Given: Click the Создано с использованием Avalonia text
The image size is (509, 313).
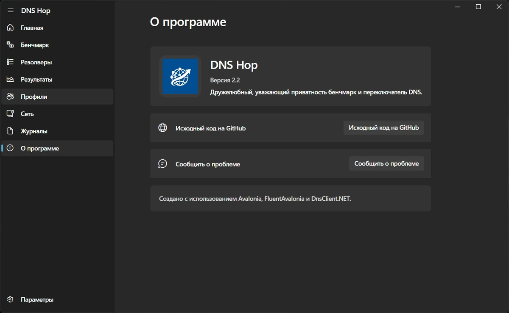Looking at the screenshot, I should pyautogui.click(x=255, y=198).
